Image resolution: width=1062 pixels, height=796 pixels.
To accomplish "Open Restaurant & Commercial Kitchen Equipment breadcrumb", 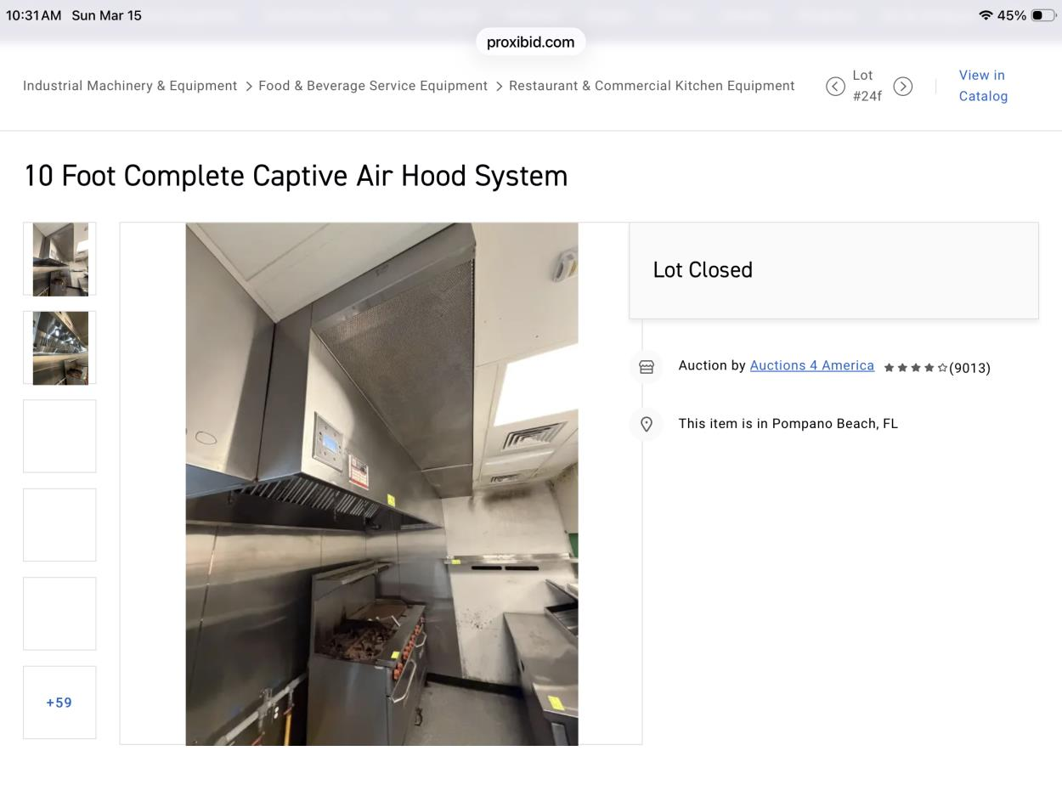I will (652, 86).
